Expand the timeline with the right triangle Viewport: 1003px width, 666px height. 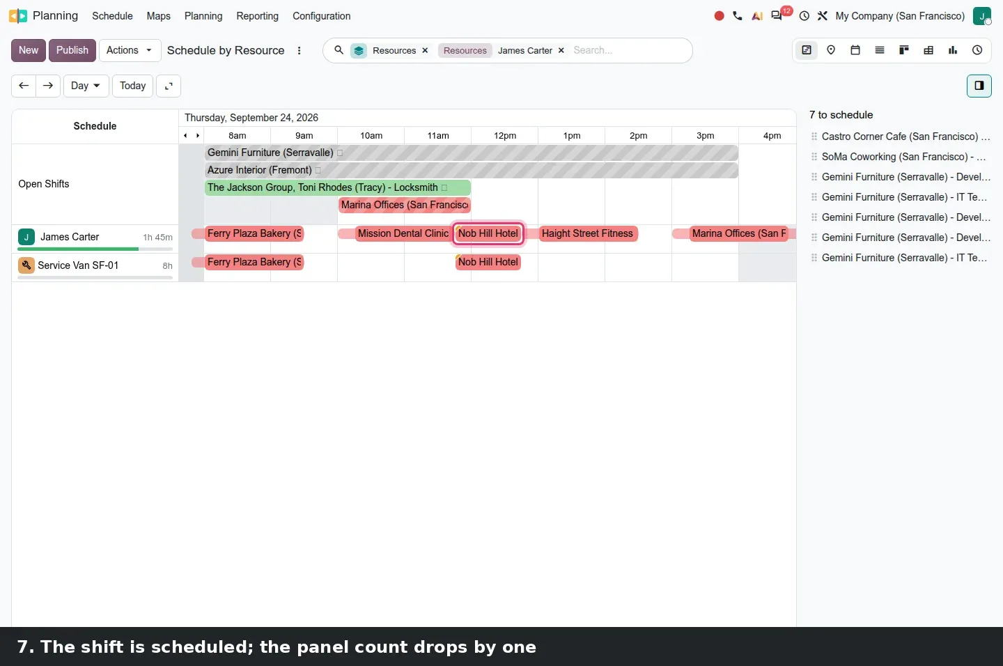tap(198, 136)
